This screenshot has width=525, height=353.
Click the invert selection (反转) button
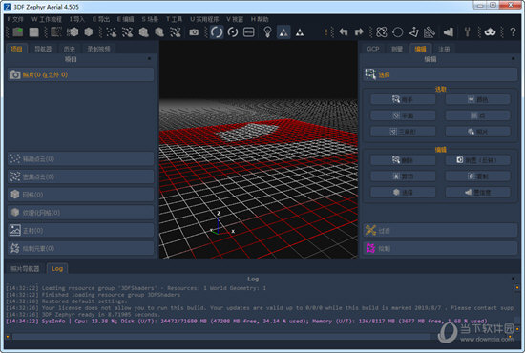click(478, 160)
